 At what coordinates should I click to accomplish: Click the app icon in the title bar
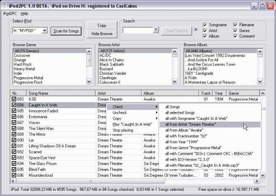(5, 6)
